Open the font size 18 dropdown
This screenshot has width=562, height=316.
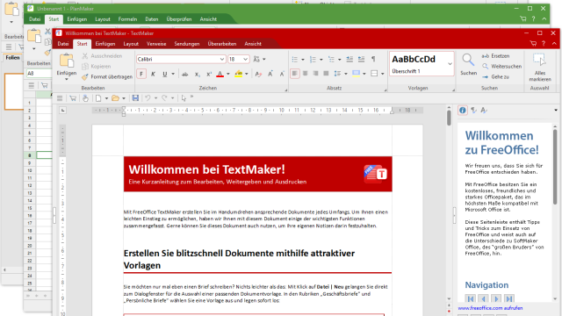245,59
